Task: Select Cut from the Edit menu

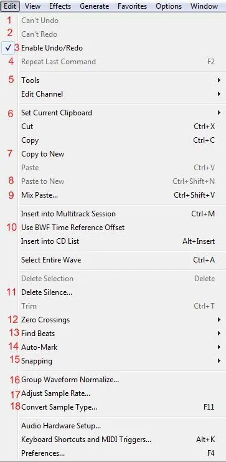Action: coord(121,127)
